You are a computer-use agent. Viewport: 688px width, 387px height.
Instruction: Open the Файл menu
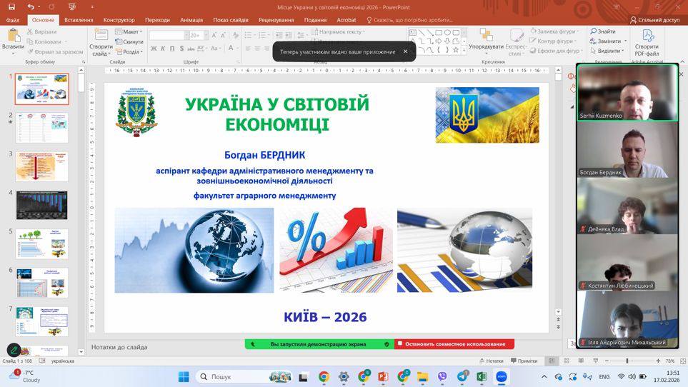[x=13, y=20]
